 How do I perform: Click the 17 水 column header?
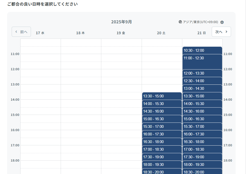[x=40, y=32]
